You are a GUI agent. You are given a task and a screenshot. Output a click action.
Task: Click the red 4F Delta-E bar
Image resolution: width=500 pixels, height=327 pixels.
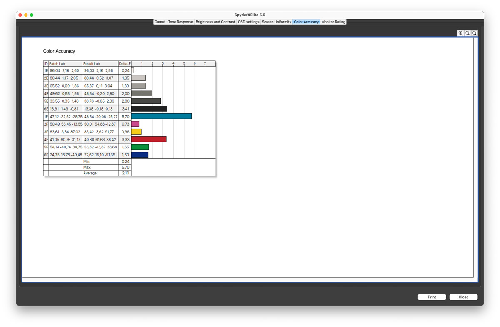[x=149, y=139]
